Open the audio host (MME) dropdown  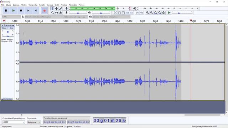coord(11,17)
